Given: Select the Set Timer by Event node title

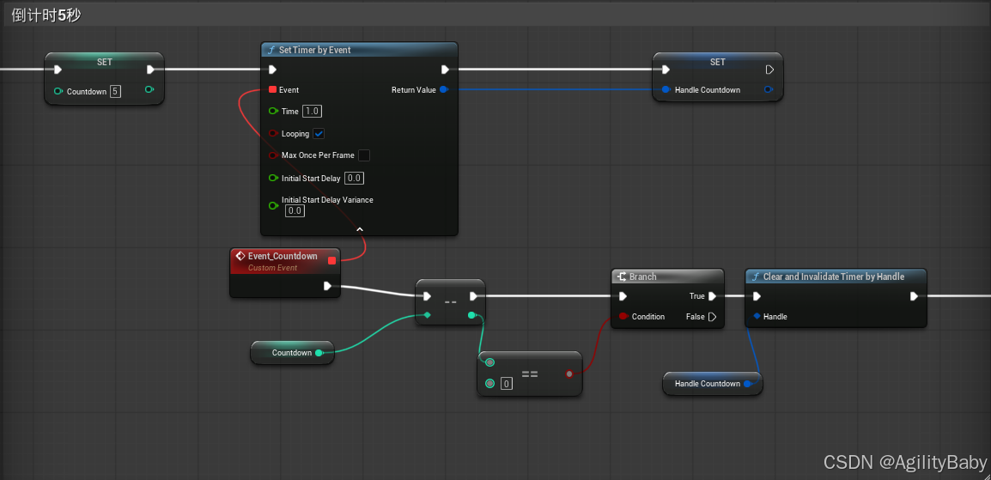Looking at the screenshot, I should pos(315,50).
